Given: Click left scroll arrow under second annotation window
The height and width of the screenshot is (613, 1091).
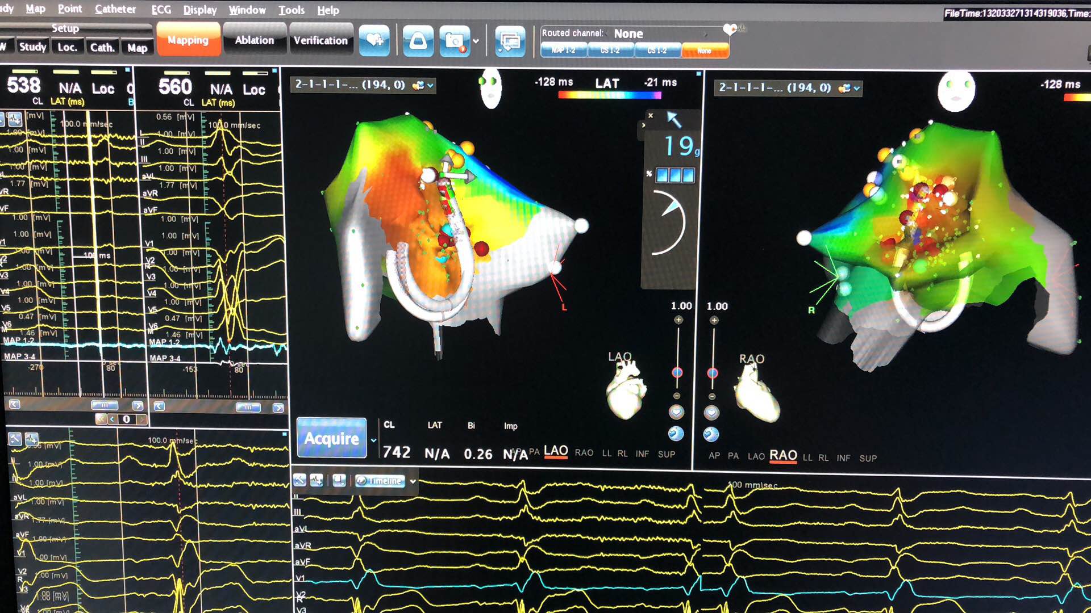Looking at the screenshot, I should coord(159,406).
